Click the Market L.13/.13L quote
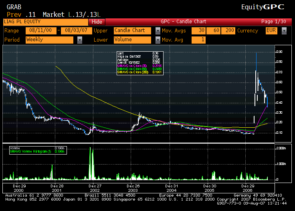Image resolution: width=295 pixels, height=211 pixels. [72, 14]
